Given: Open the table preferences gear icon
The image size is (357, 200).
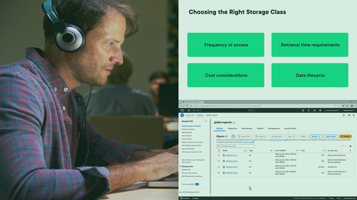Looking at the screenshot, I should click(x=350, y=146).
